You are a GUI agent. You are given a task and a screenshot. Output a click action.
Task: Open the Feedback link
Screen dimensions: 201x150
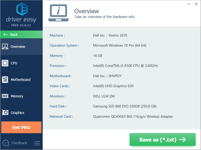[x=19, y=143]
